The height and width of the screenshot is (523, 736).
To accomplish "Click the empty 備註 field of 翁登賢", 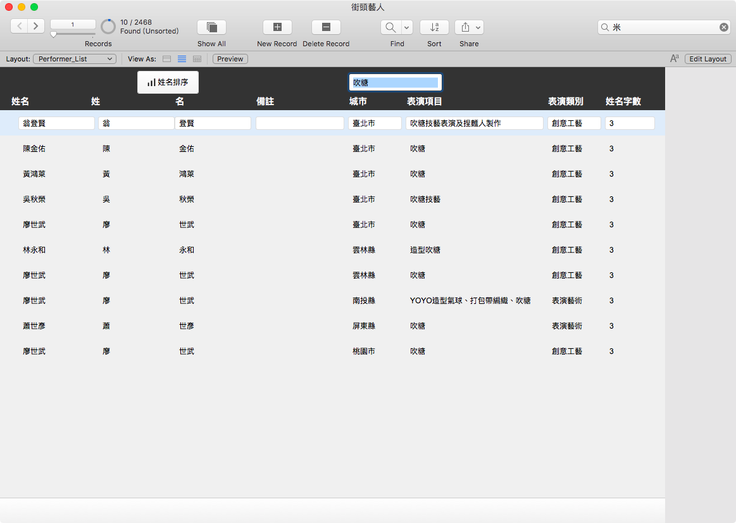I will (x=300, y=123).
